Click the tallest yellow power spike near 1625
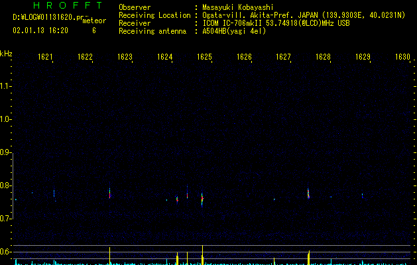Image resolution: width=417 pixels, height=265 pixels. [202, 255]
